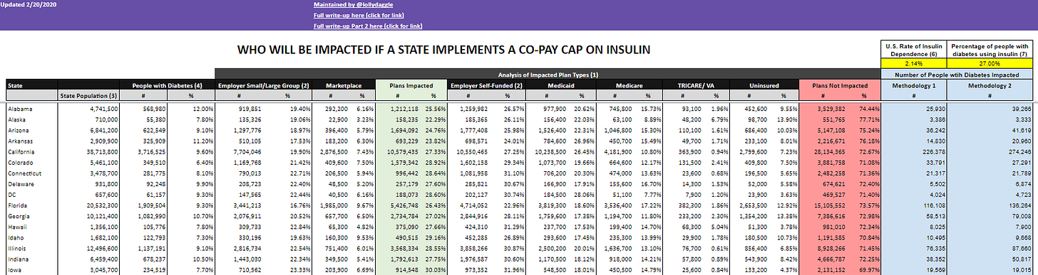
Task: Select the 'Methodology 1' column header
Action: [913, 85]
